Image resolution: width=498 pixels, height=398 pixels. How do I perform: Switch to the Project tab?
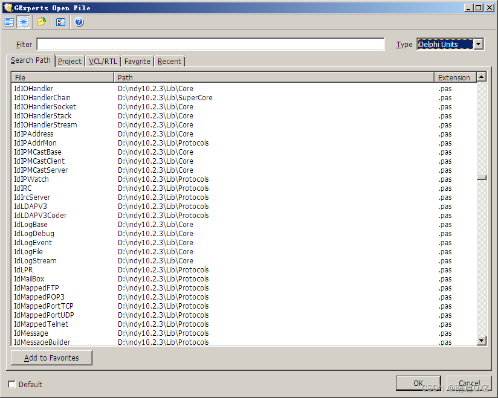pyautogui.click(x=70, y=61)
